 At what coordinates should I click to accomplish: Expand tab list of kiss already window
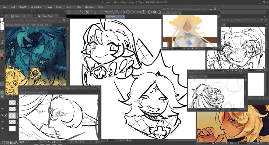(x=99, y=92)
